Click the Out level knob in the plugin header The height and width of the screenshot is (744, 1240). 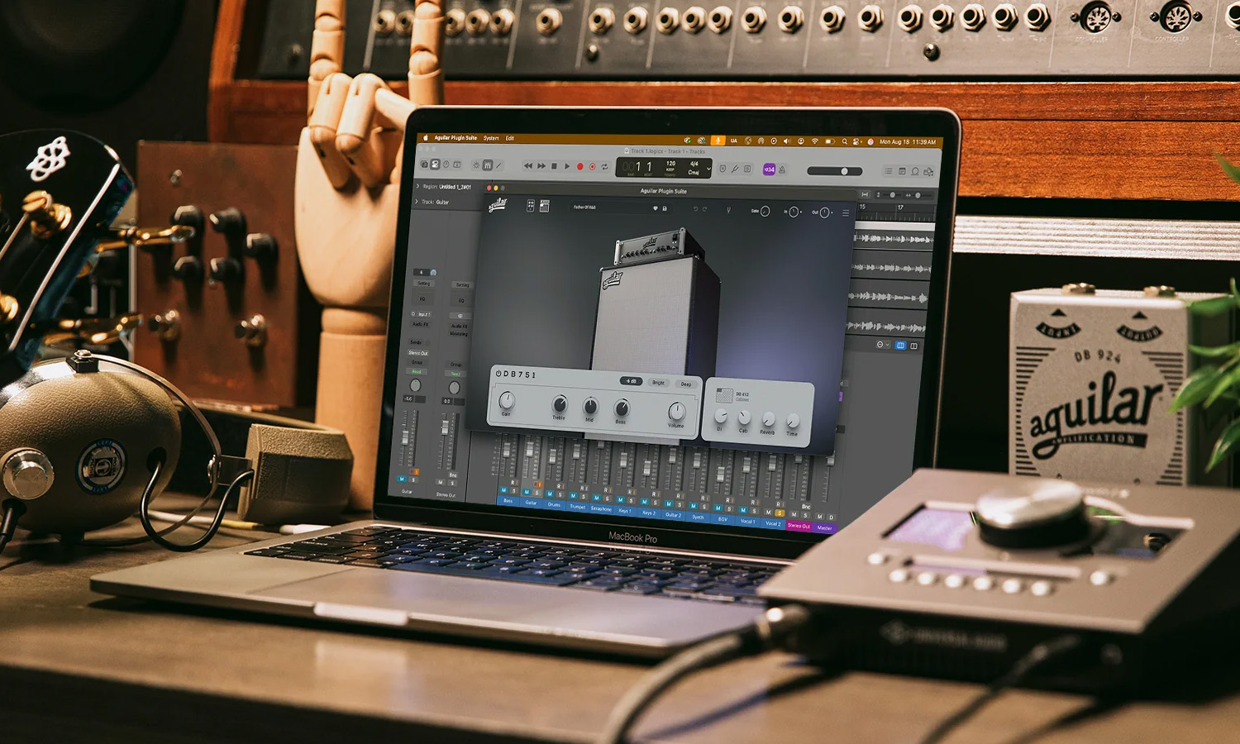(824, 212)
